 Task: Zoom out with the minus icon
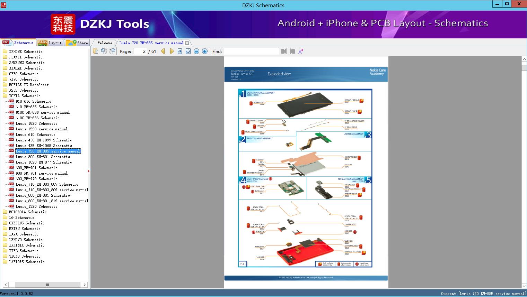point(196,51)
